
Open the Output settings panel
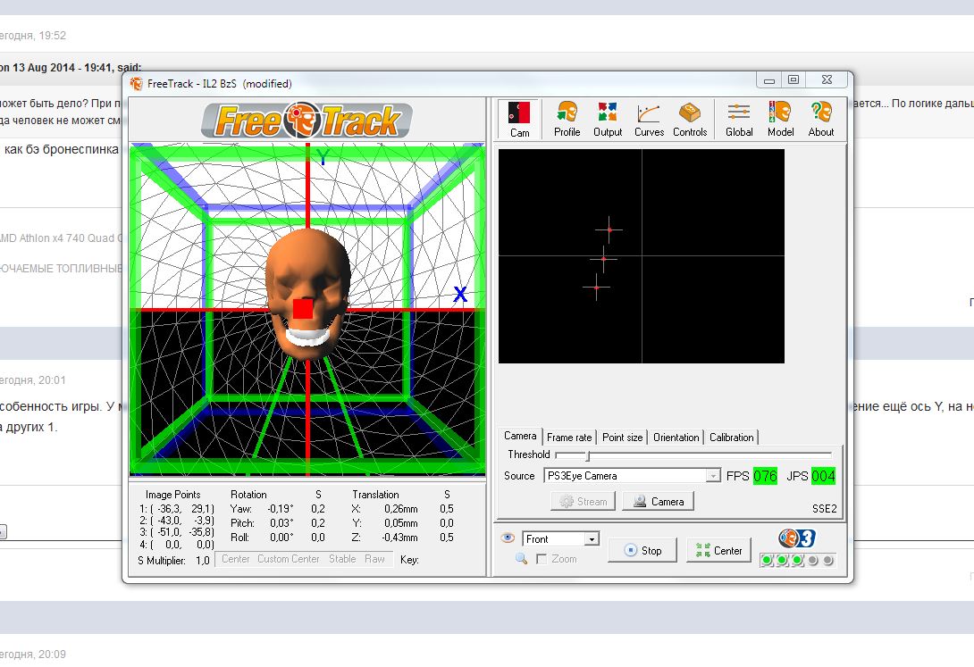[608, 119]
